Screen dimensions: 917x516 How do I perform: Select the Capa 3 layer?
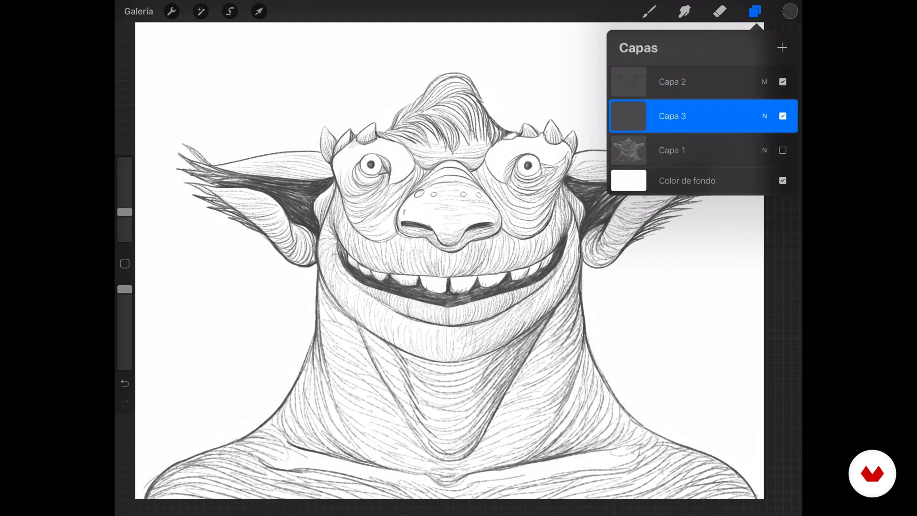click(x=704, y=116)
